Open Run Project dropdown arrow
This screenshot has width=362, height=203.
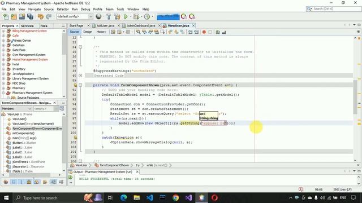131,16
